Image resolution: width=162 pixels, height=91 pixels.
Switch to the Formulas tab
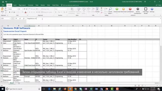pos(31,5)
